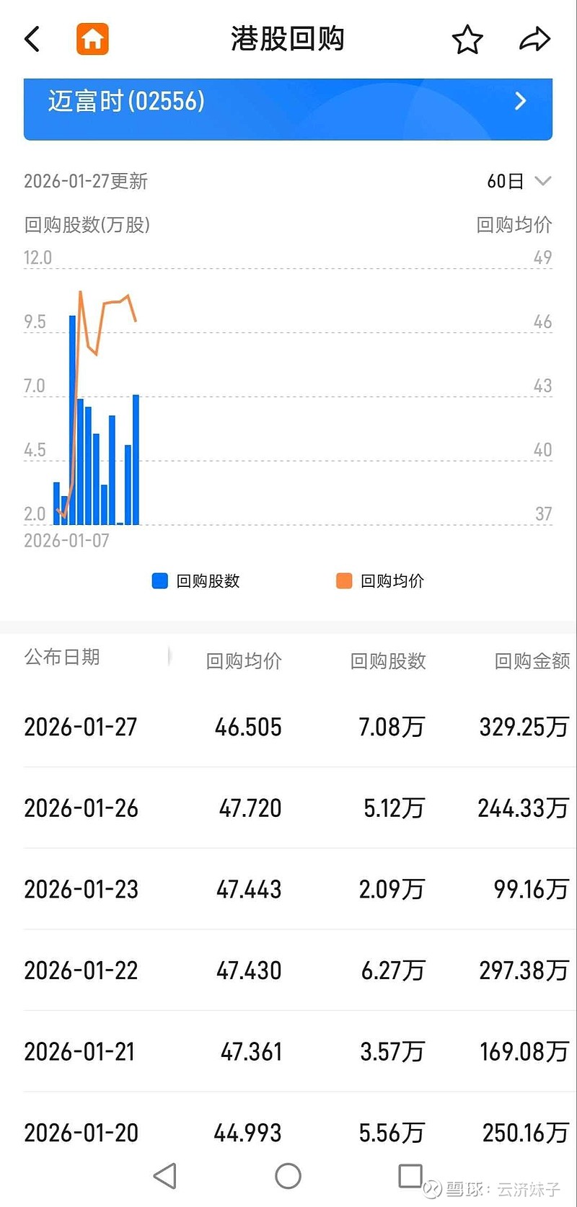Image resolution: width=577 pixels, height=1207 pixels.
Task: Click average price 46.505
Action: [x=248, y=727]
